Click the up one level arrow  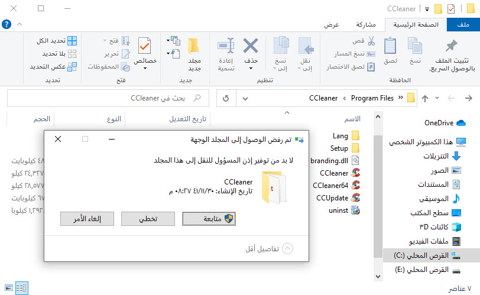point(425,99)
